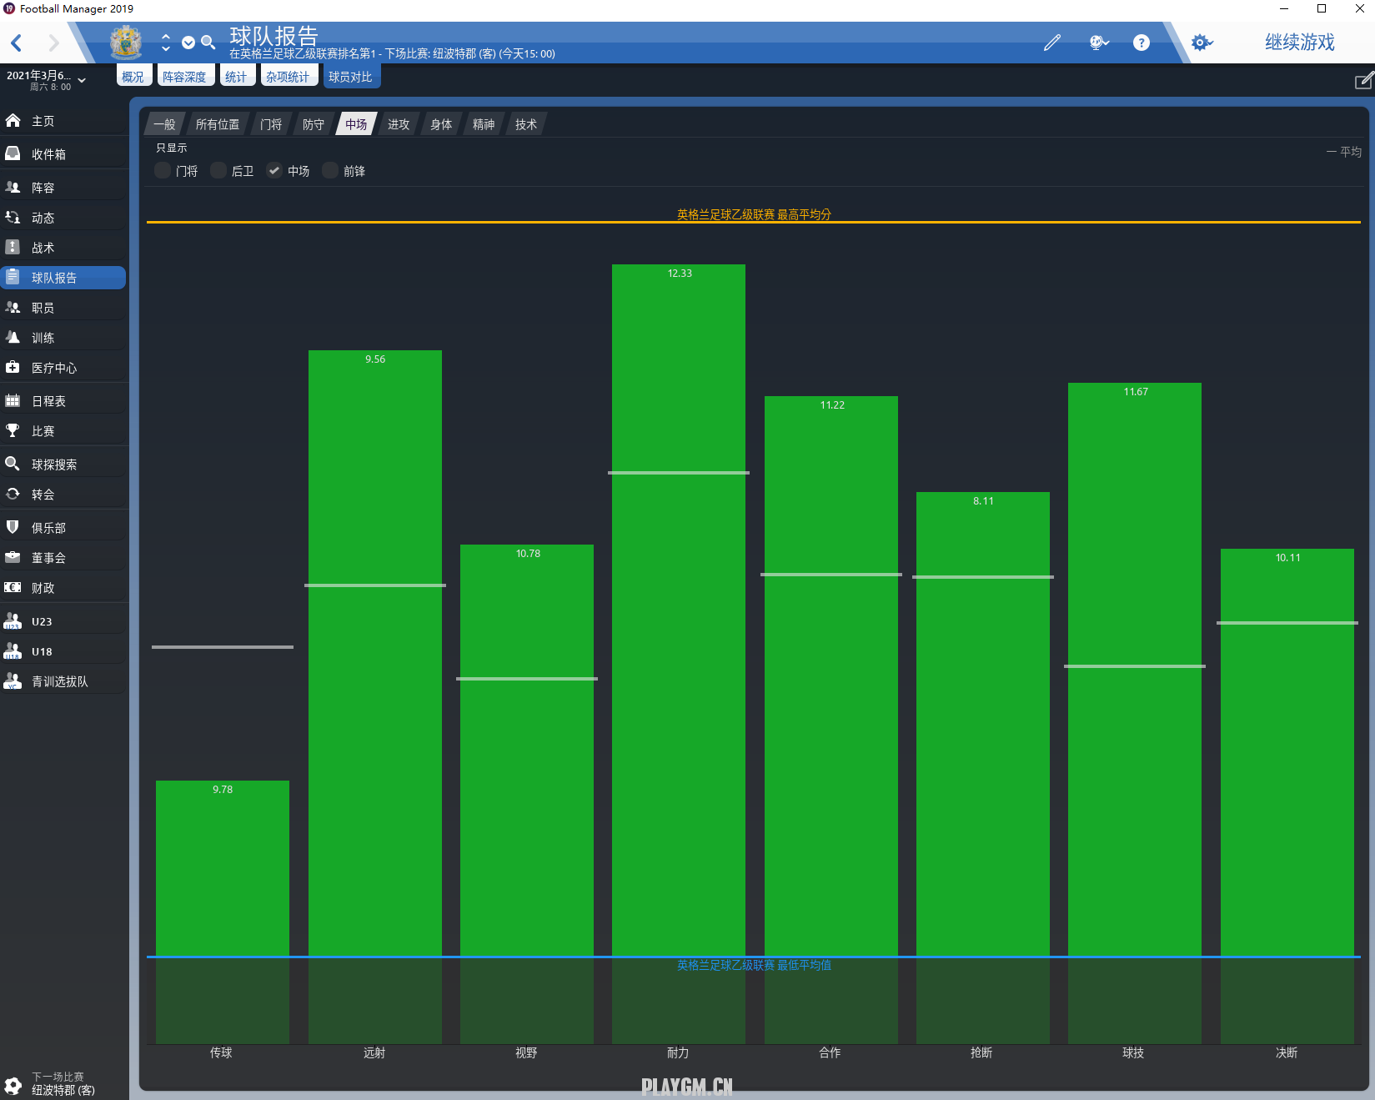Expand the circular dropdown arrow in header

(x=188, y=43)
